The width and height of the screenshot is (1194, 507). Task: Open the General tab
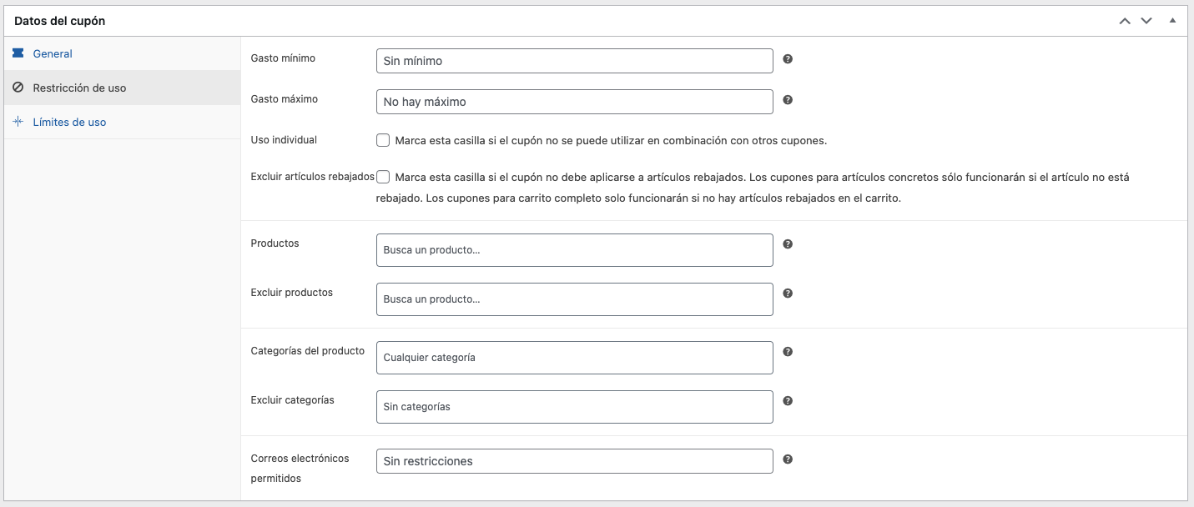coord(53,53)
